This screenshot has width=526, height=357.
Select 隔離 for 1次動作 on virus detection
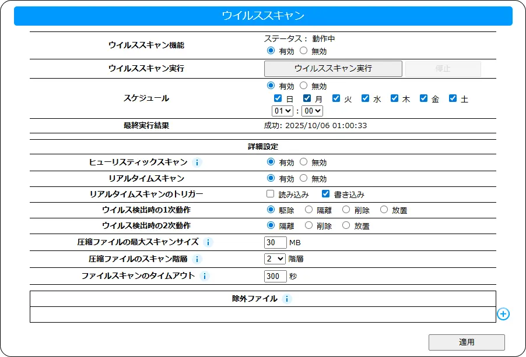309,210
